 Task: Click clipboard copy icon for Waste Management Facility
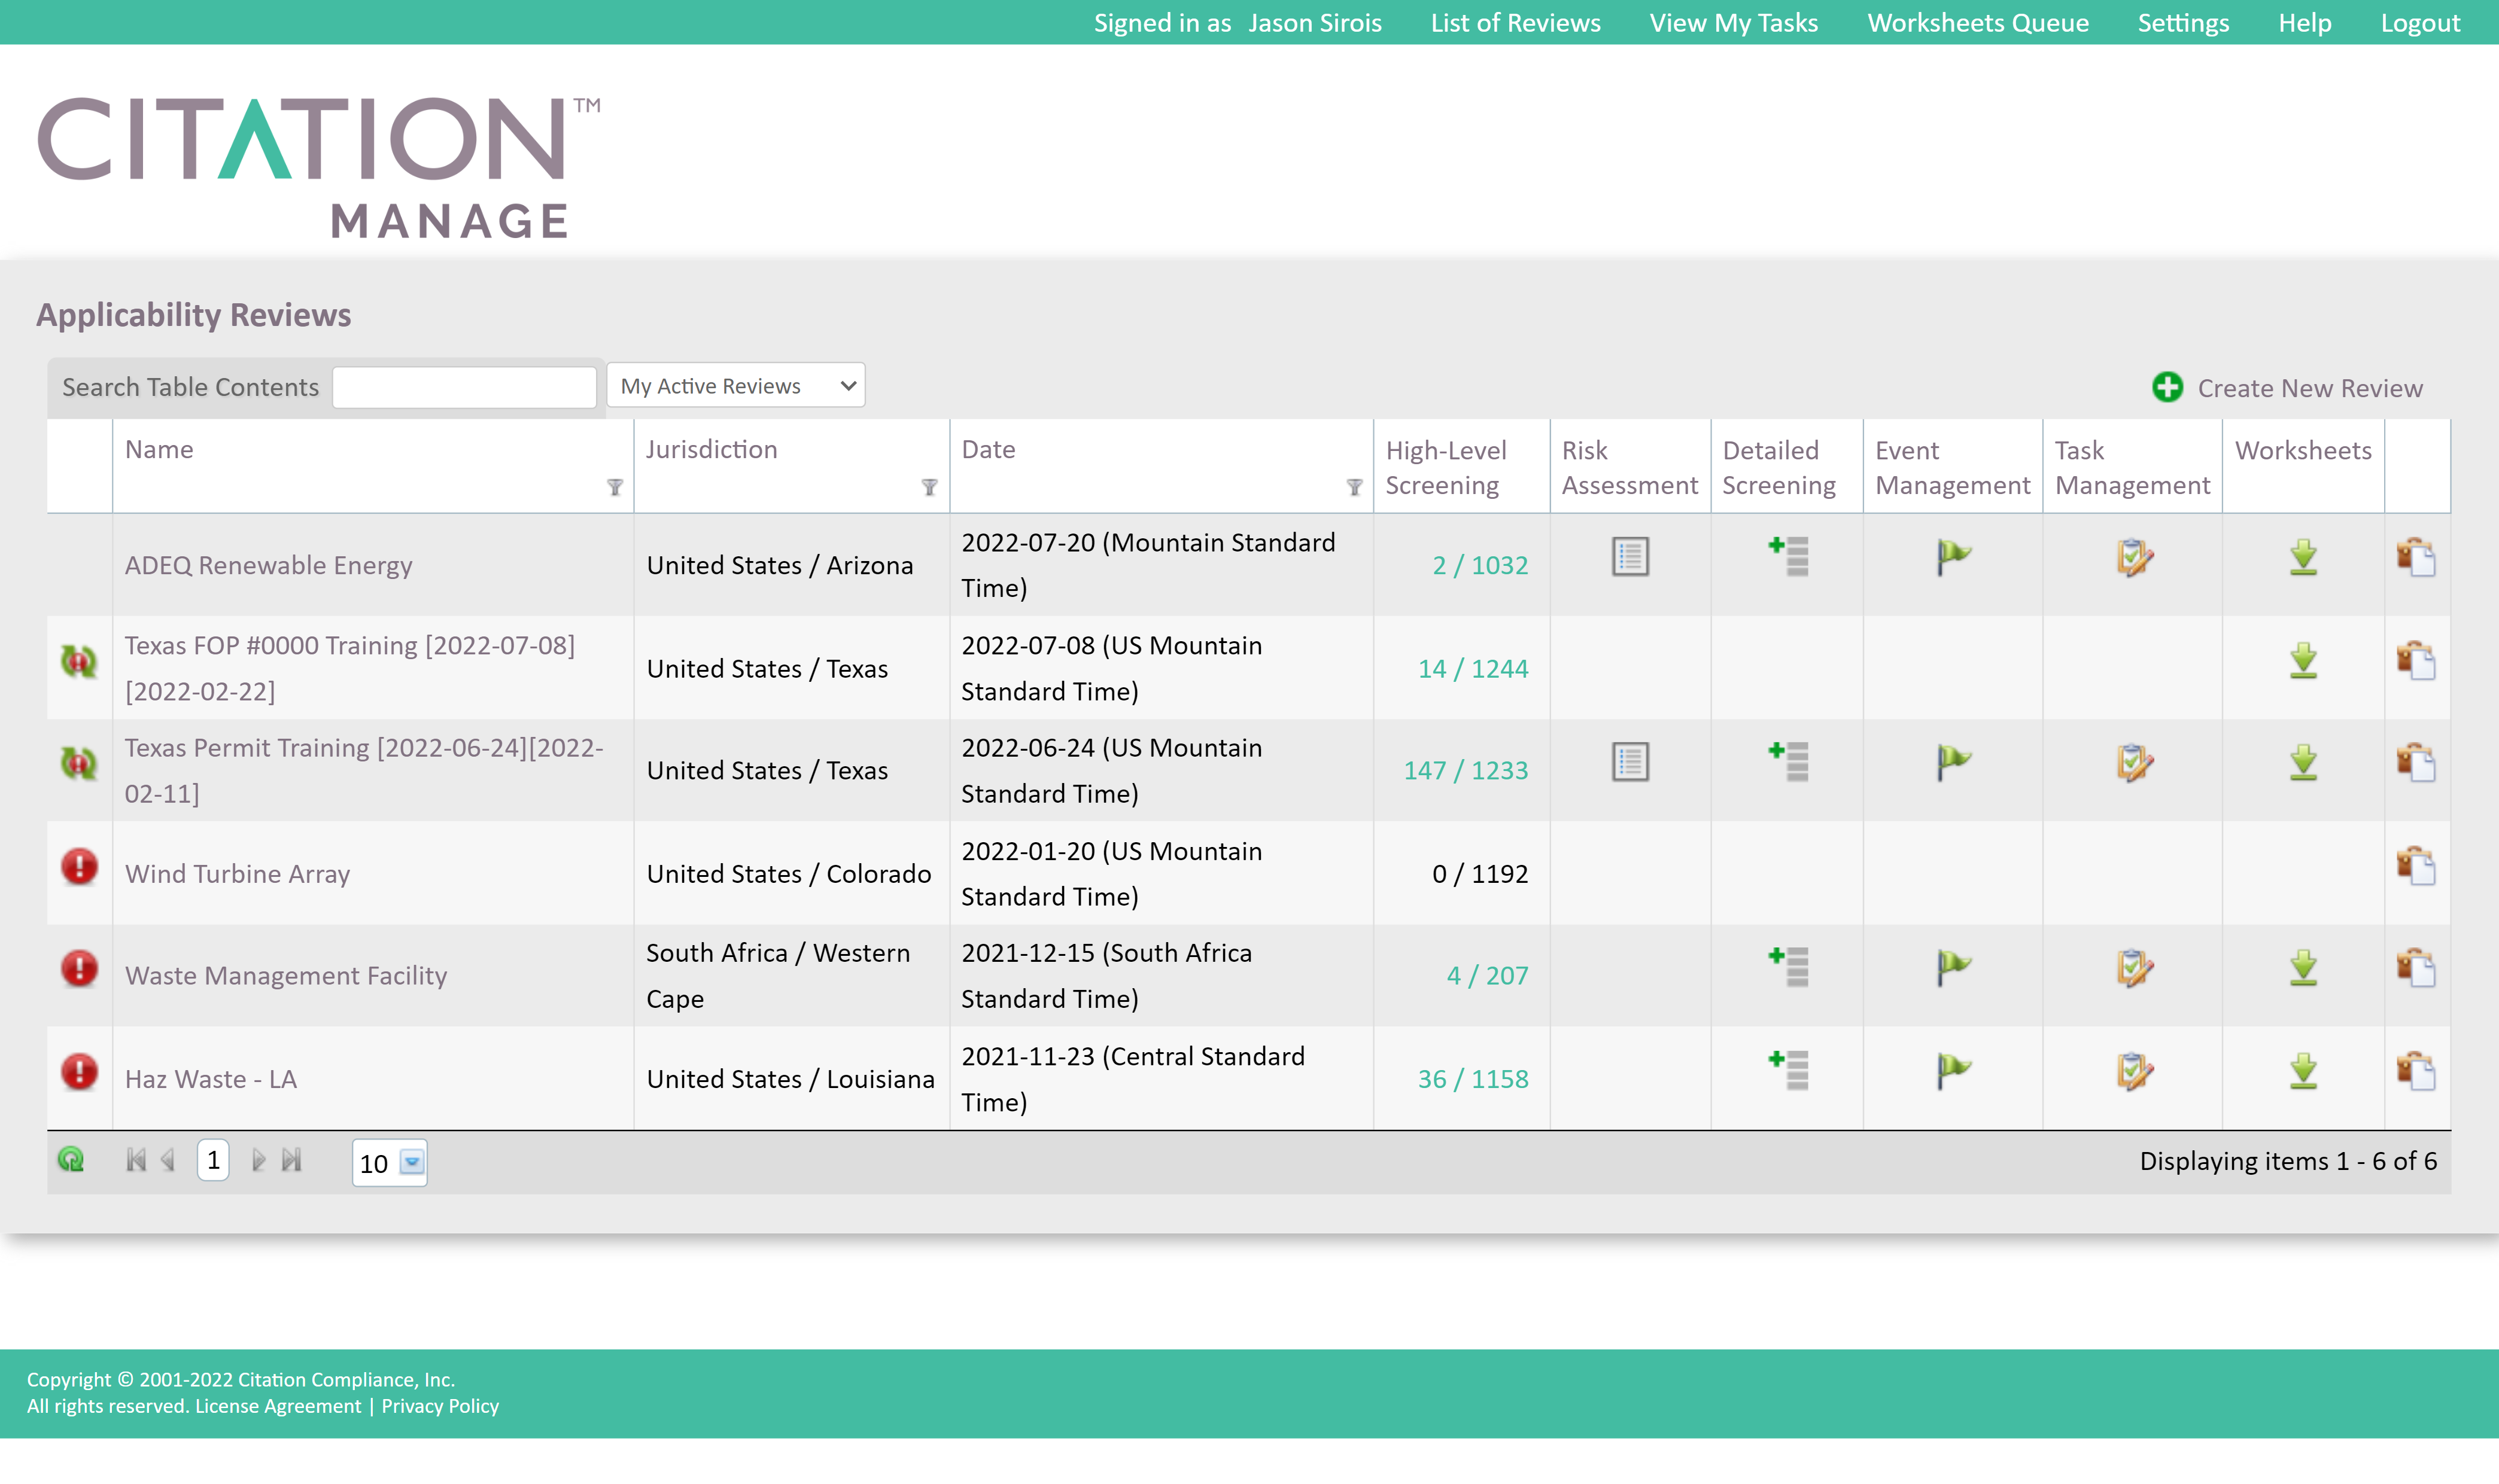coord(2416,968)
